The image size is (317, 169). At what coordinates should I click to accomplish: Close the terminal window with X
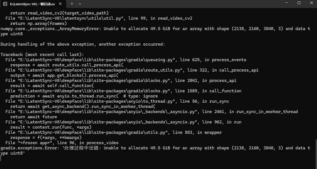(x=311, y=3)
